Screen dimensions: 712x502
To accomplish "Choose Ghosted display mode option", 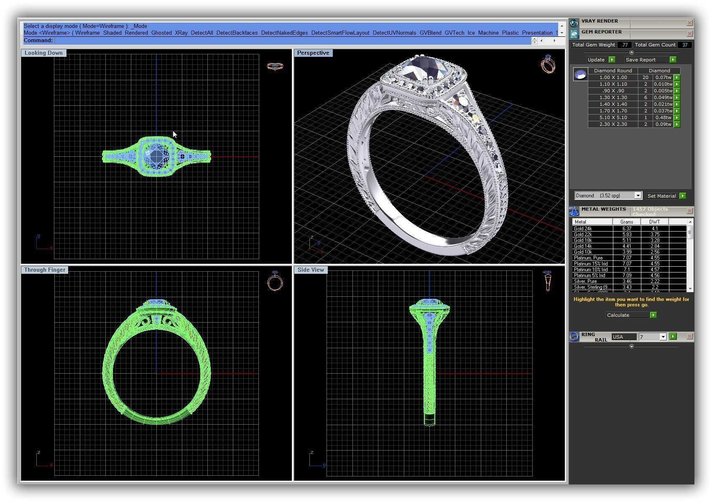I will 161,33.
